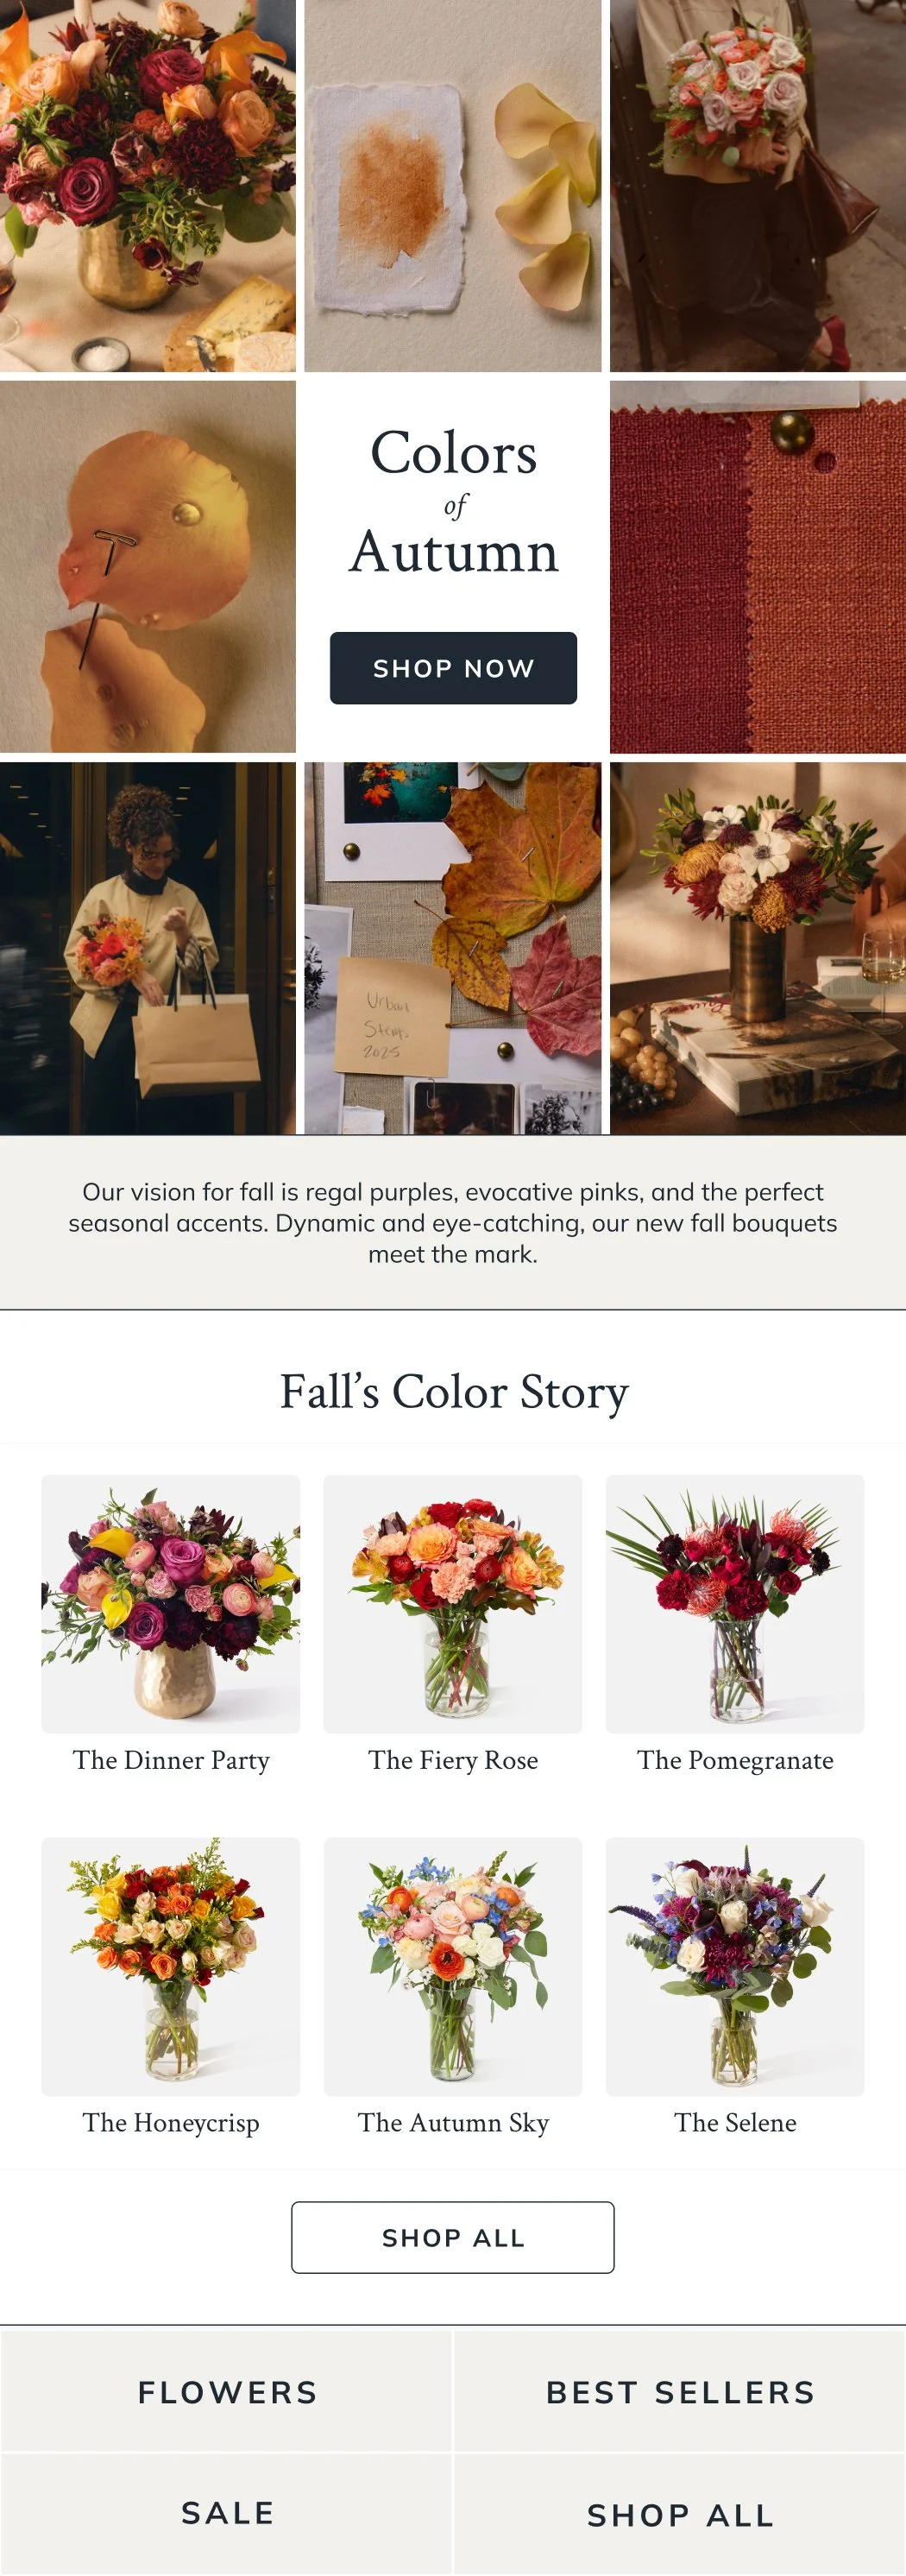Select The Selene bouquet image
906x2576 pixels.
point(735,1966)
